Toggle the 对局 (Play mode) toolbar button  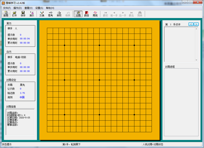click(78, 14)
